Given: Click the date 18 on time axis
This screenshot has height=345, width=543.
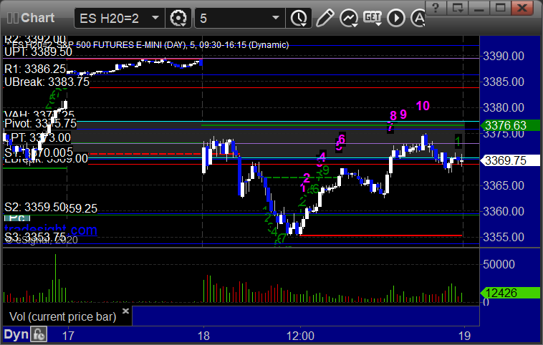Looking at the screenshot, I should (203, 336).
